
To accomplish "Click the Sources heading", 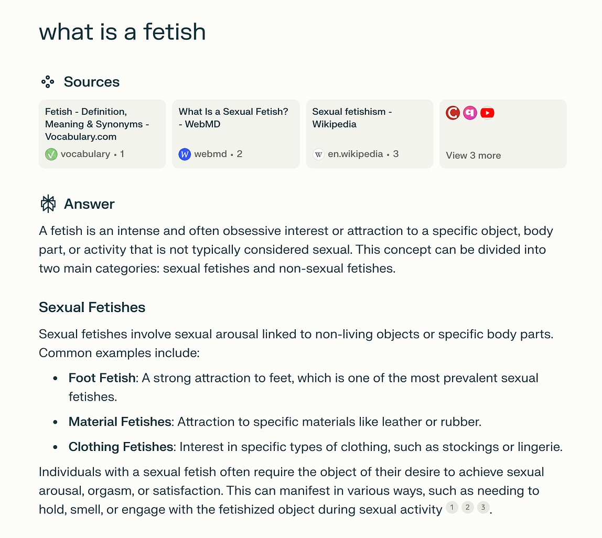I will pos(91,82).
